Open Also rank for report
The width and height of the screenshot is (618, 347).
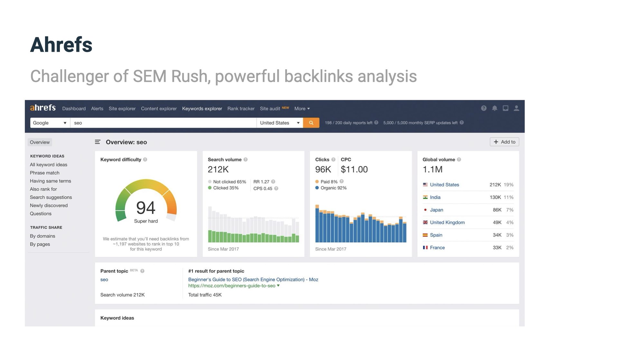click(43, 189)
